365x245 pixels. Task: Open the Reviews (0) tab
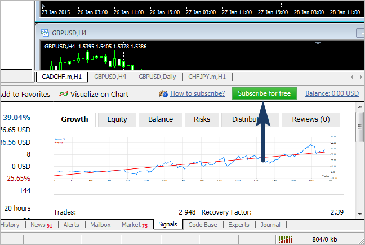tap(311, 119)
